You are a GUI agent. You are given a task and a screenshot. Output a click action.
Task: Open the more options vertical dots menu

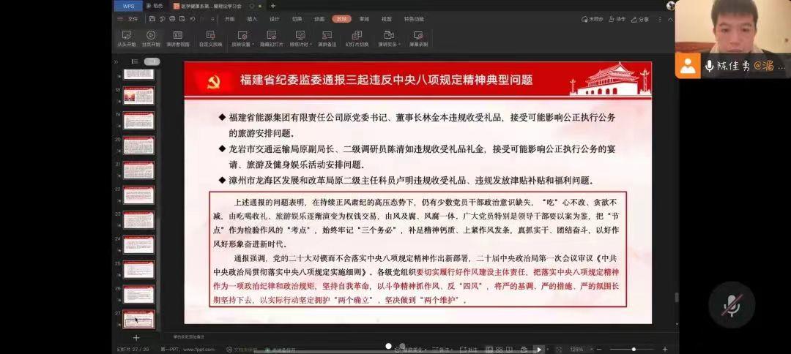point(659,19)
